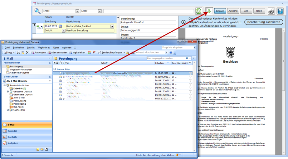Click the notes icon in navigation bottom bar
This screenshot has width=288, height=159.
coord(38,149)
